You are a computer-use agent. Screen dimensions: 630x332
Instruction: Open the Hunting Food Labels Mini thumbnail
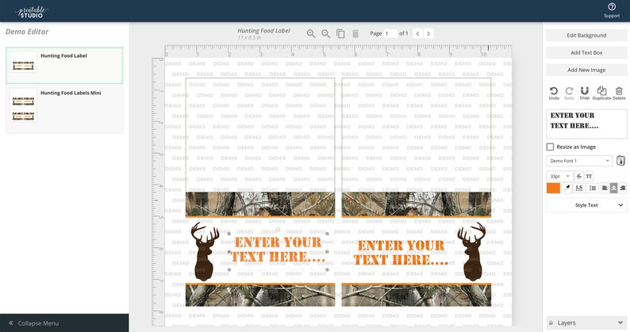pos(23,105)
